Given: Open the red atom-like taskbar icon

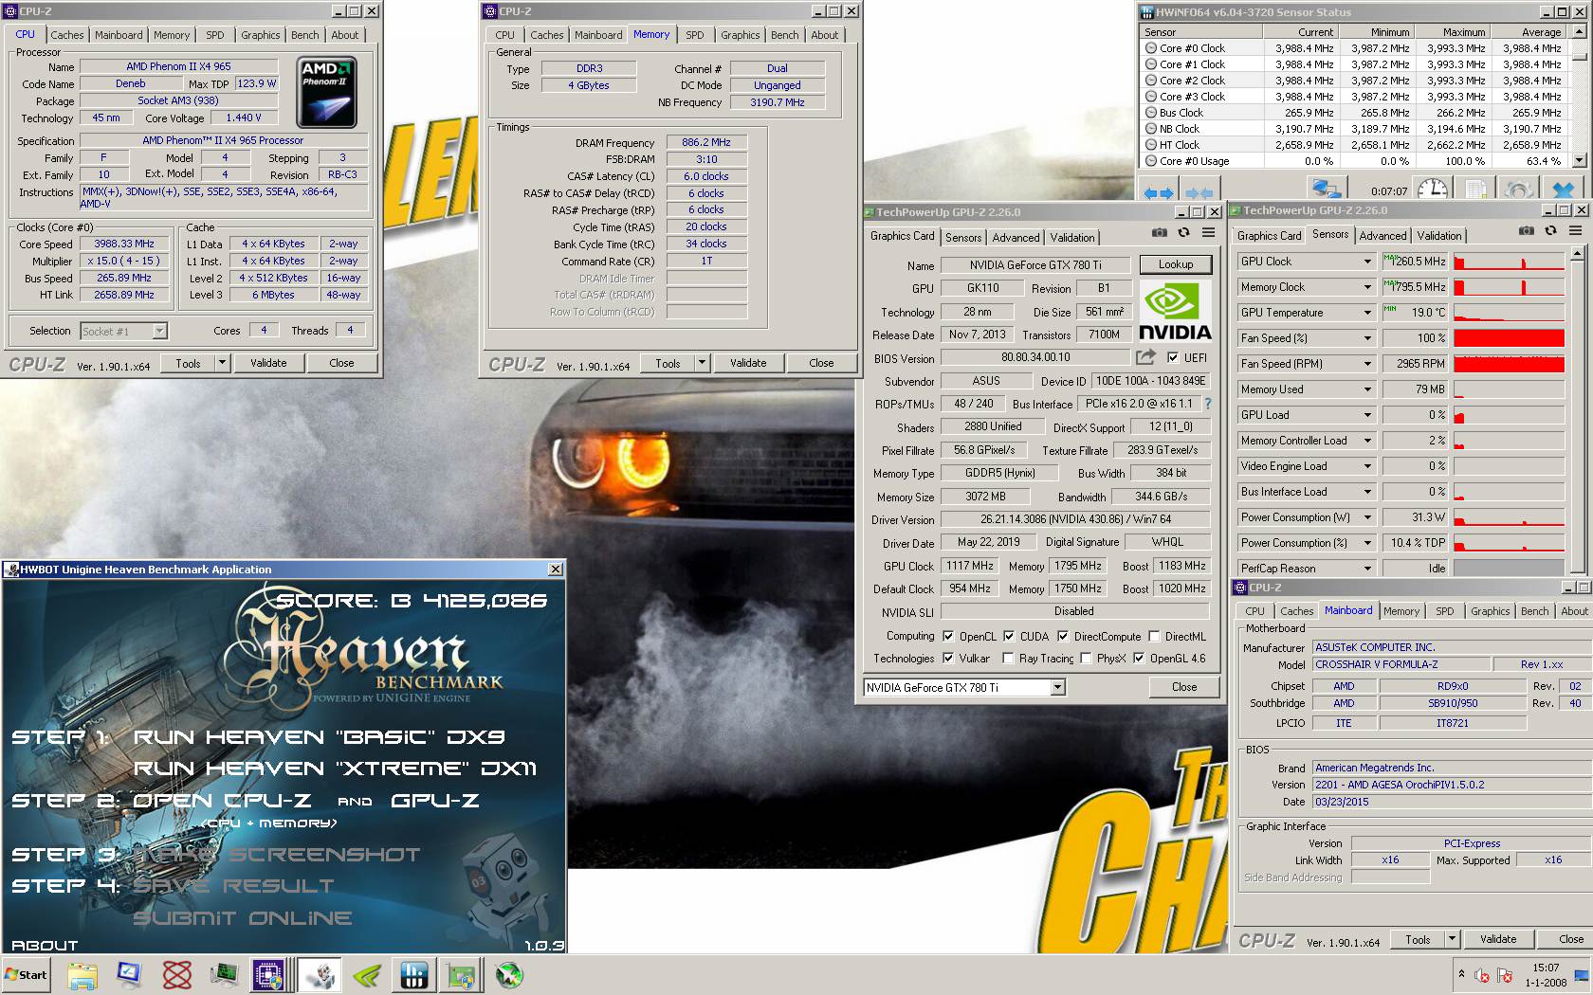Looking at the screenshot, I should tap(176, 975).
